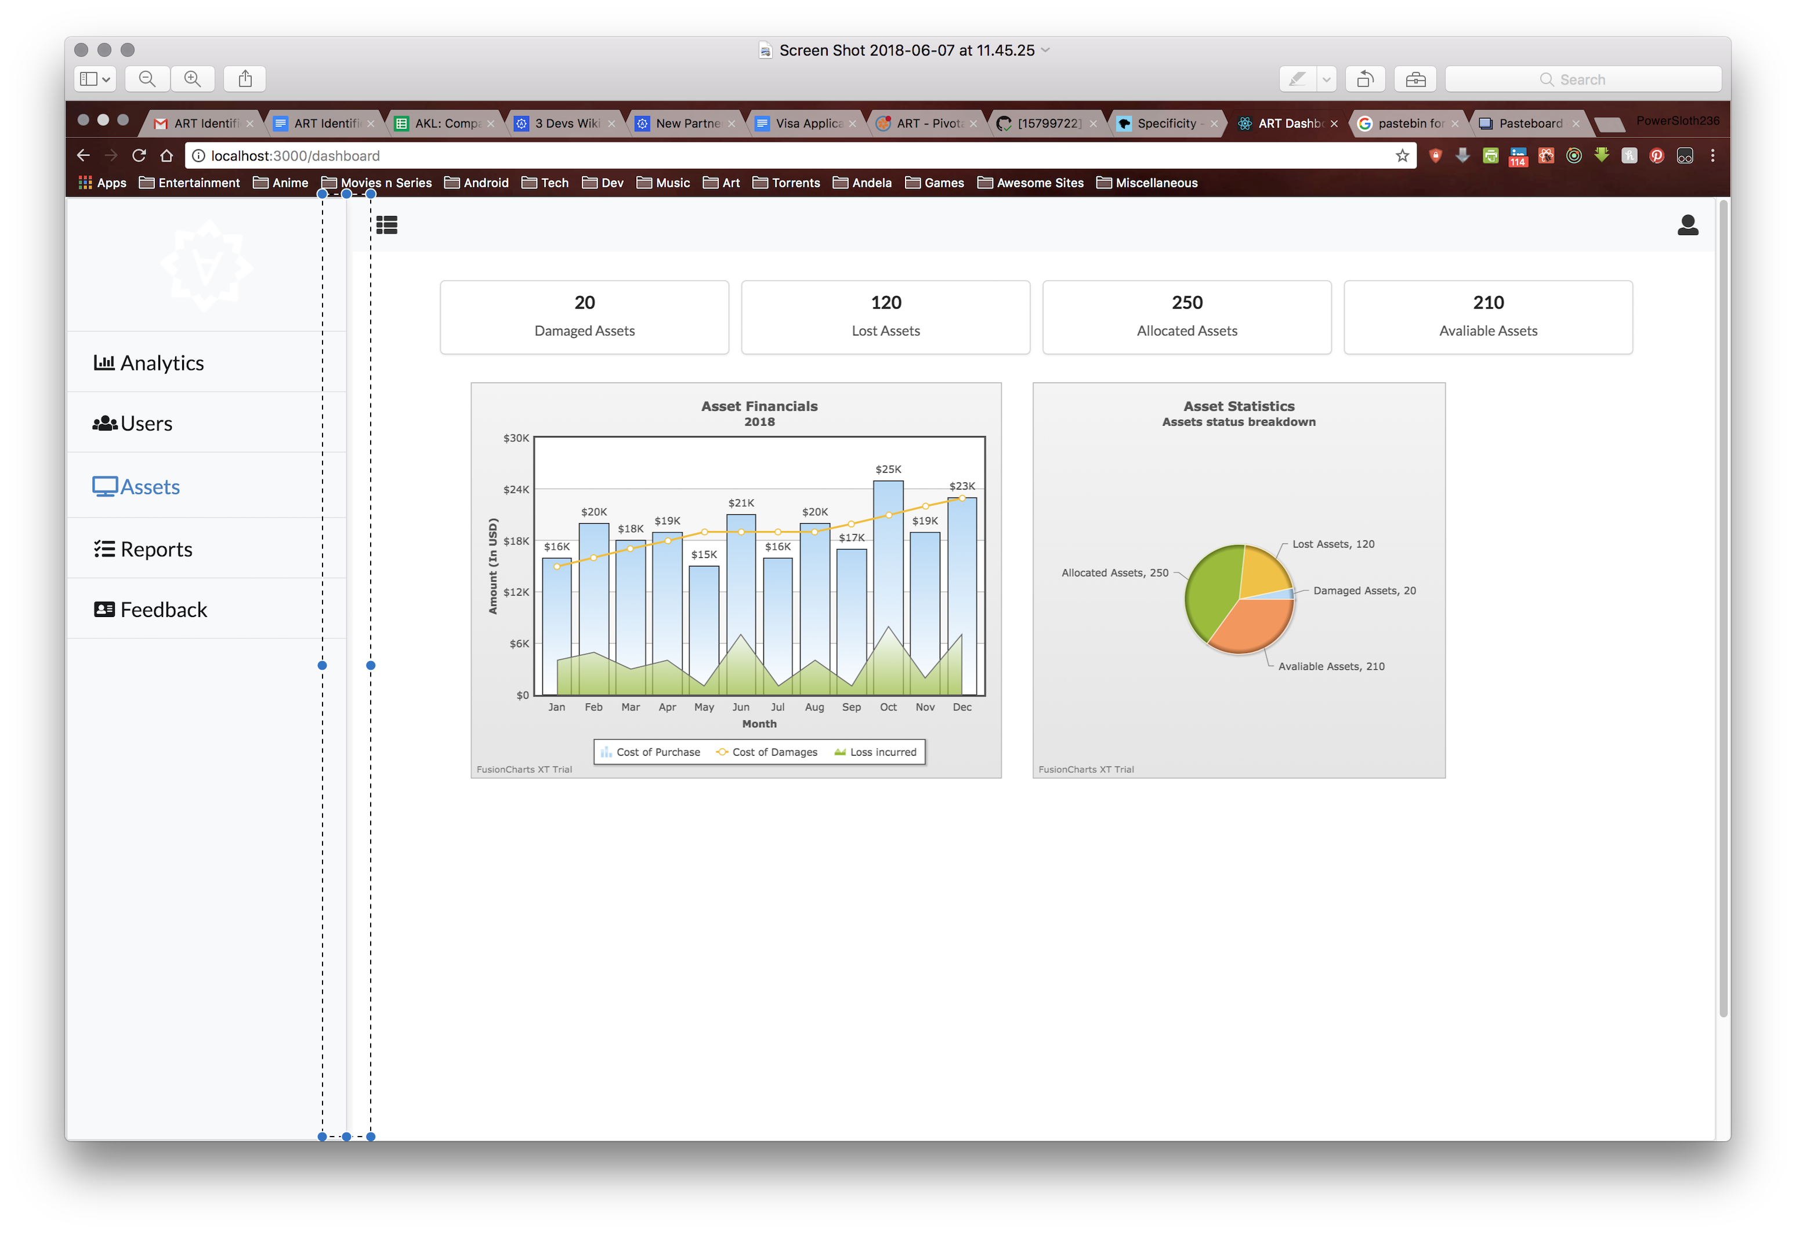This screenshot has width=1796, height=1234.
Task: Click the Assets monitor icon in sidebar
Action: tap(105, 487)
